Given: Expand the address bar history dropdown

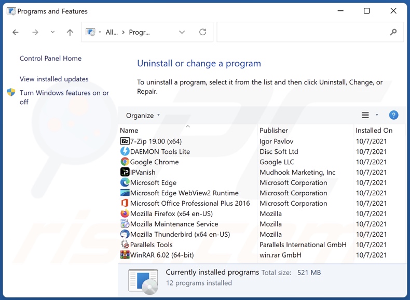Looking at the screenshot, I should 182,32.
